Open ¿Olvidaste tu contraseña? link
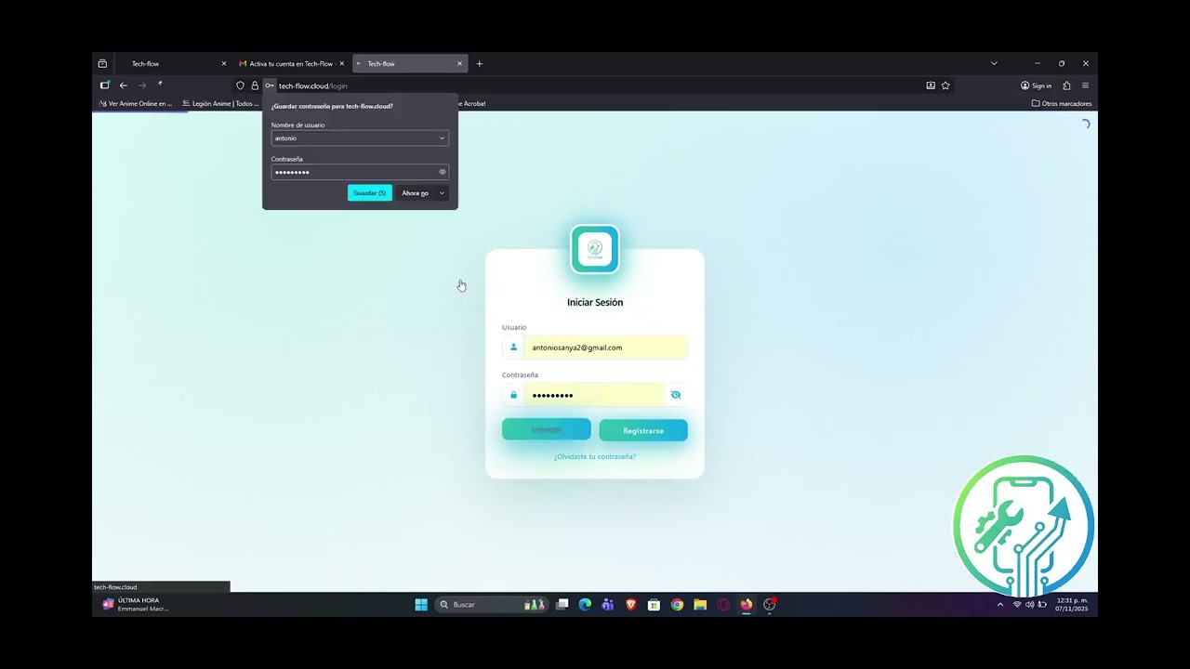 [595, 456]
